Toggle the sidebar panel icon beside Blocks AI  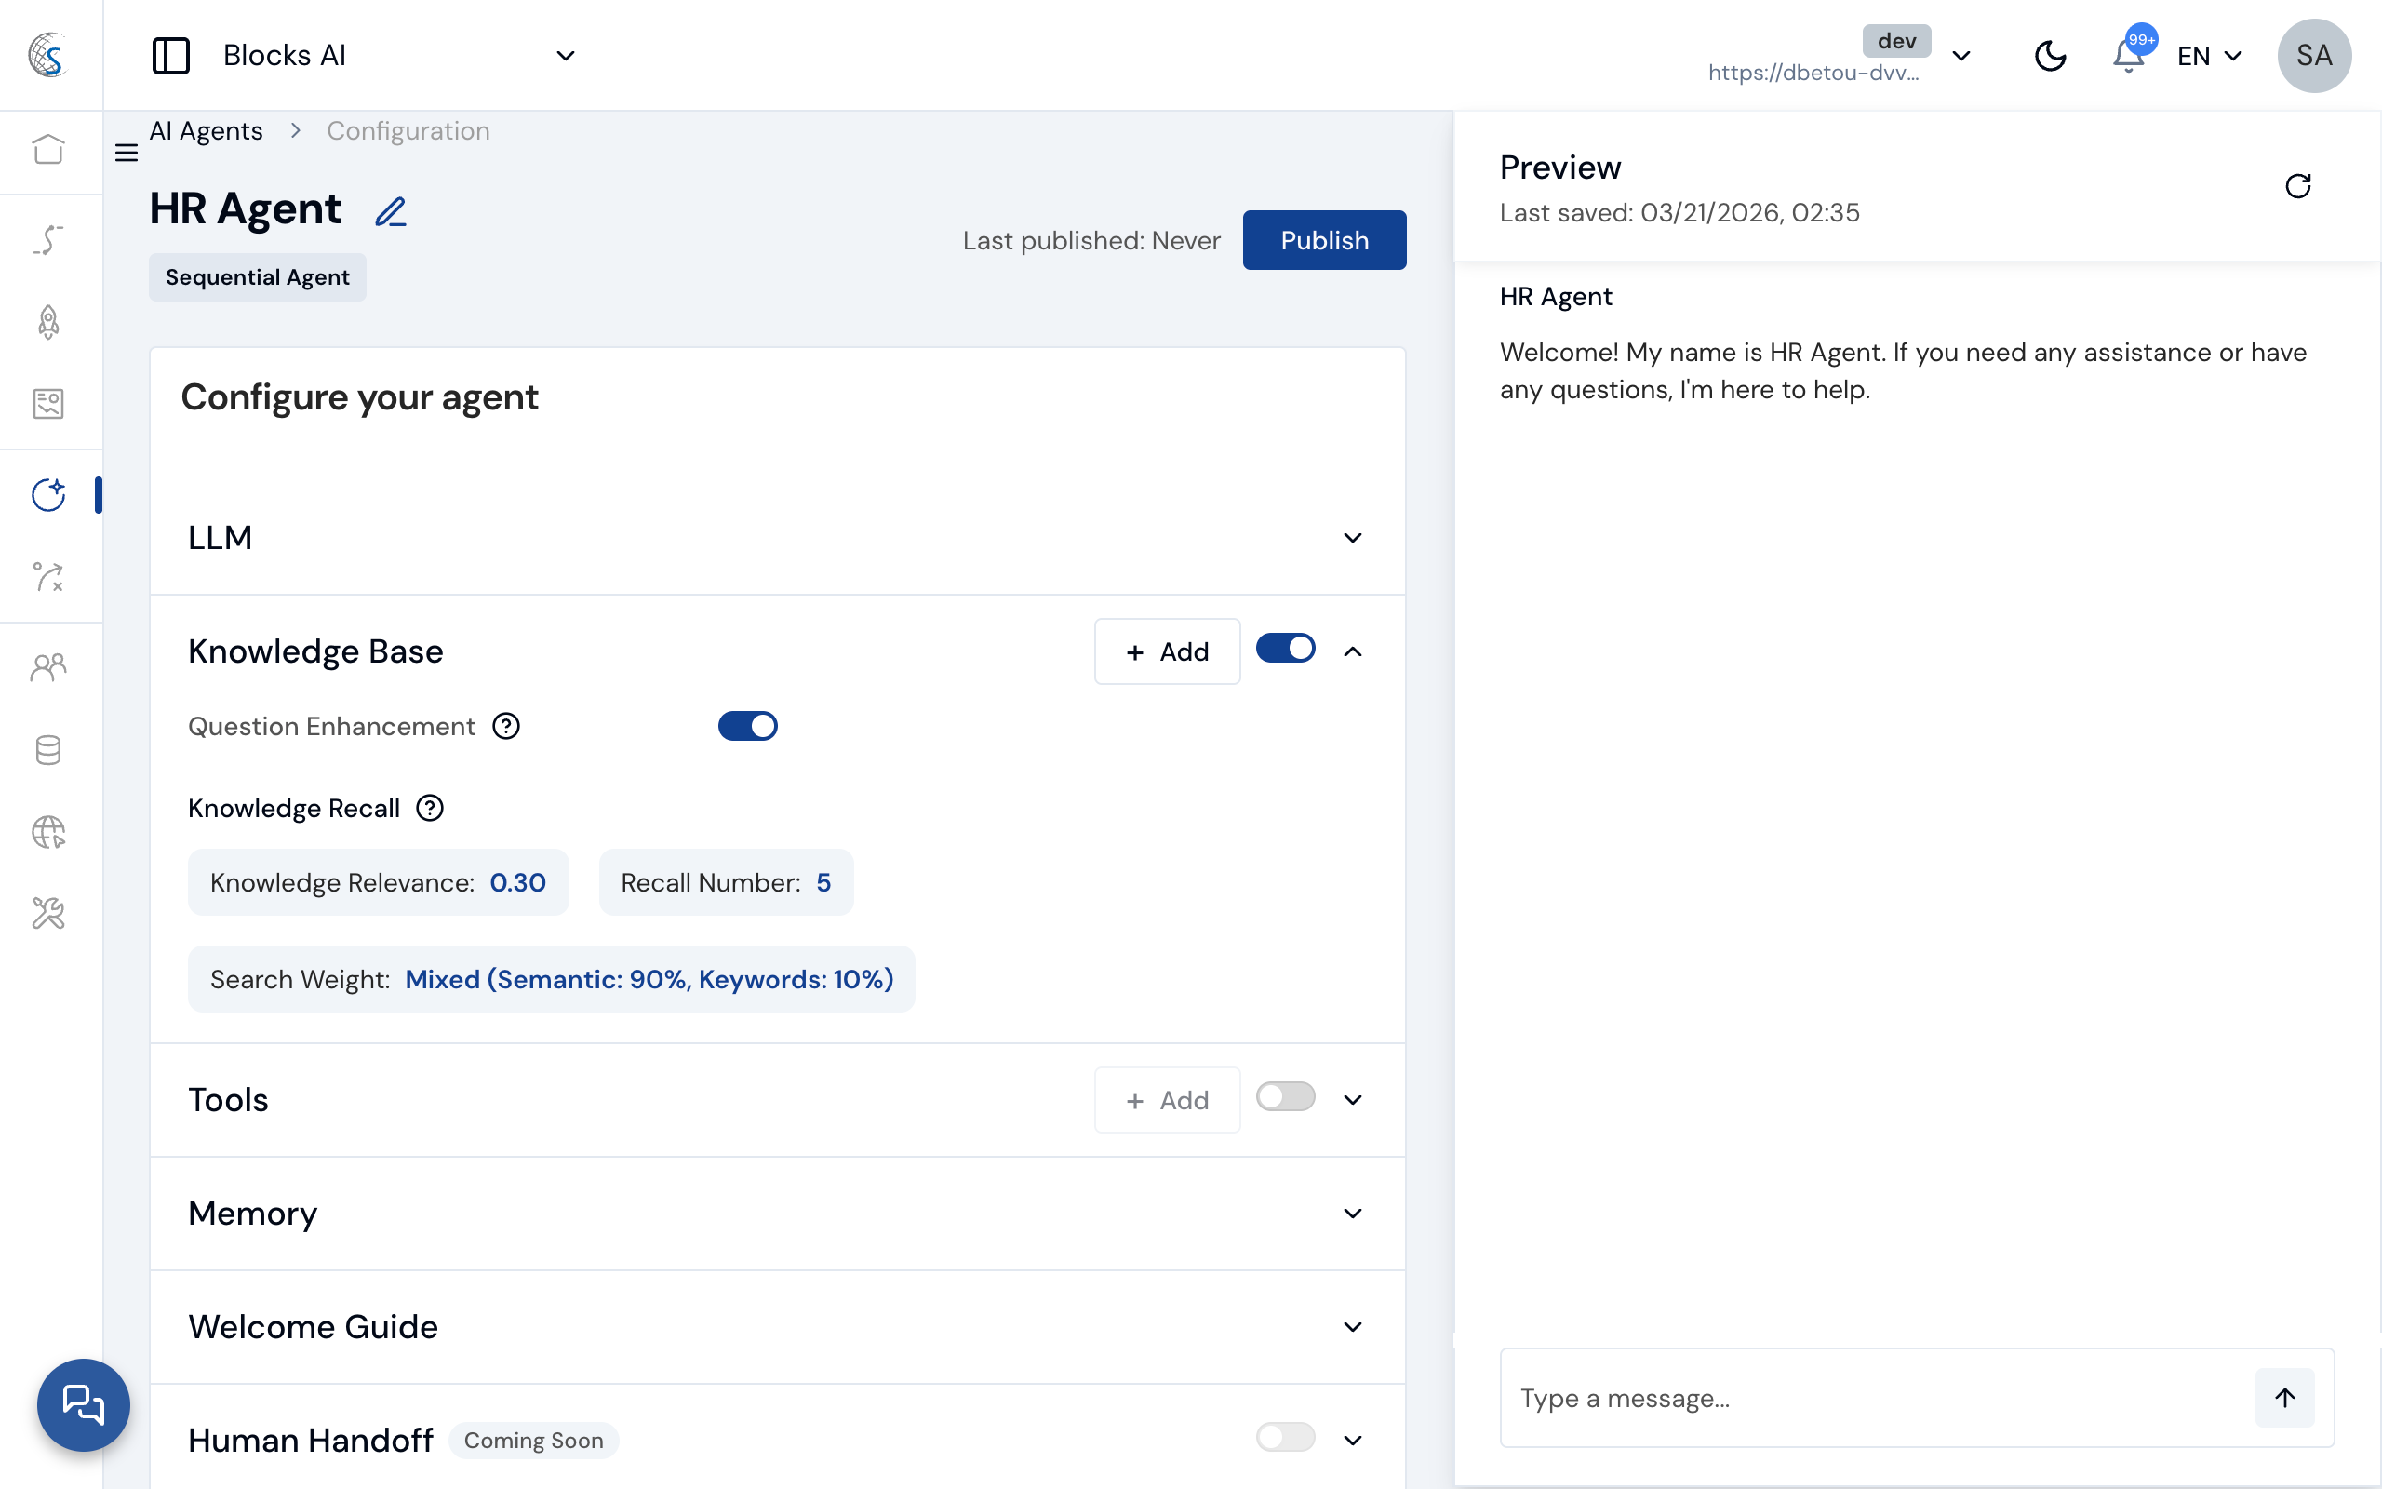point(170,56)
